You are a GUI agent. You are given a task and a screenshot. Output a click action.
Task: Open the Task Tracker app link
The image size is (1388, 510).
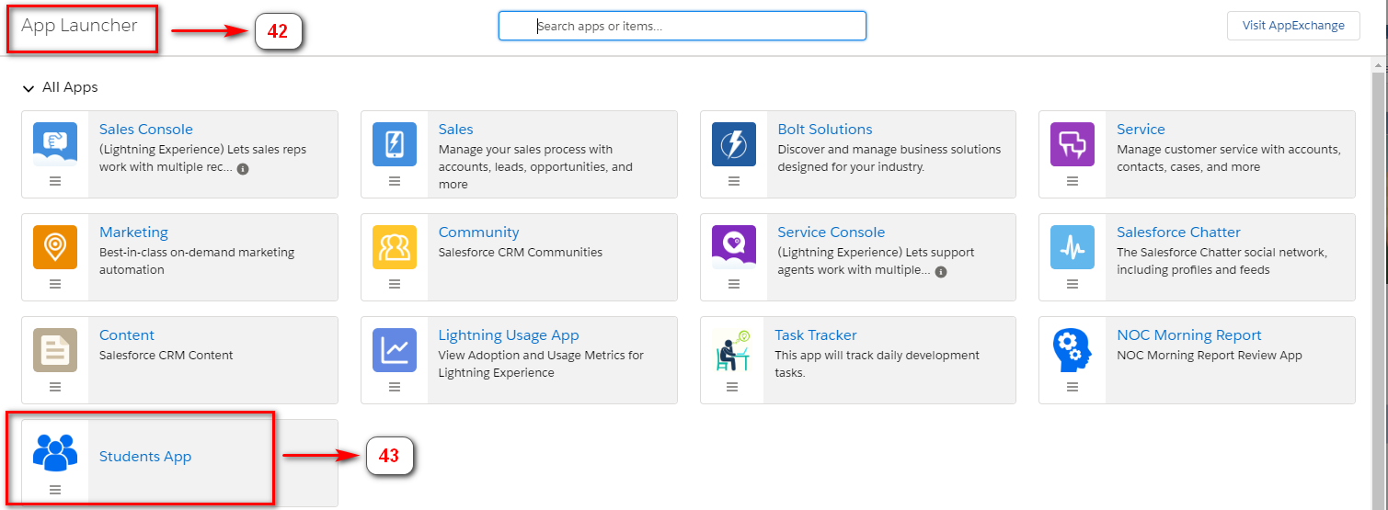(x=816, y=335)
